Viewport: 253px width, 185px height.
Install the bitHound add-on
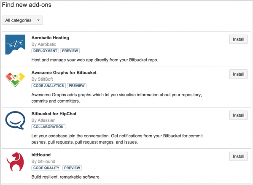tap(239, 156)
